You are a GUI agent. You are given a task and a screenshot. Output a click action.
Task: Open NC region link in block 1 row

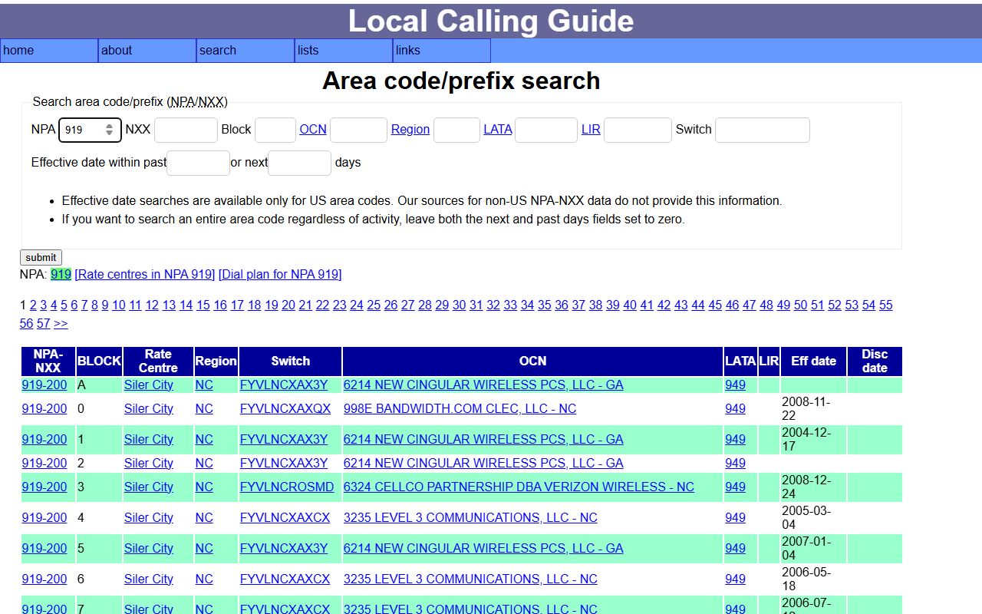(204, 440)
